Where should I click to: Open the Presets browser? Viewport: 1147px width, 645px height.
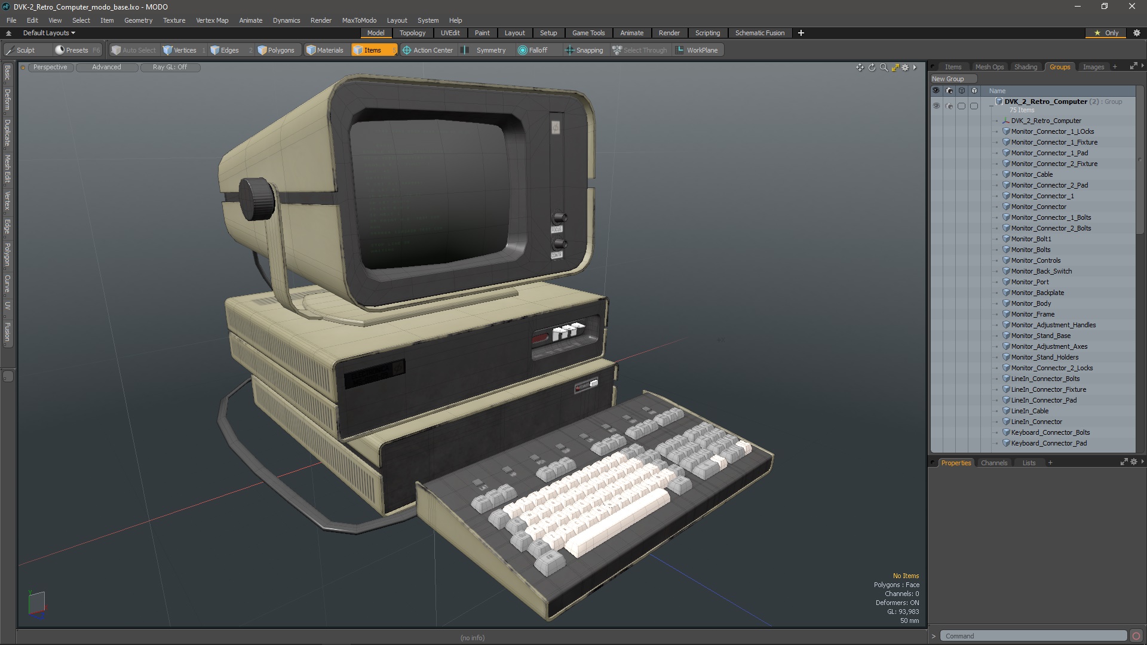77,50
